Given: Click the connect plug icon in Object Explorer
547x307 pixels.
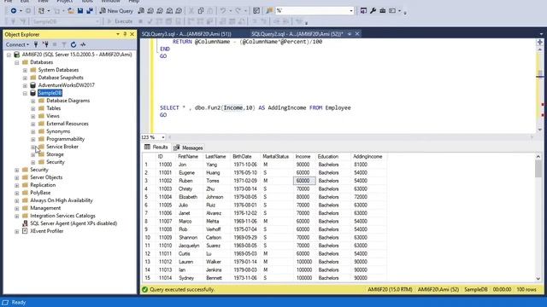Looking at the screenshot, I should pos(36,44).
